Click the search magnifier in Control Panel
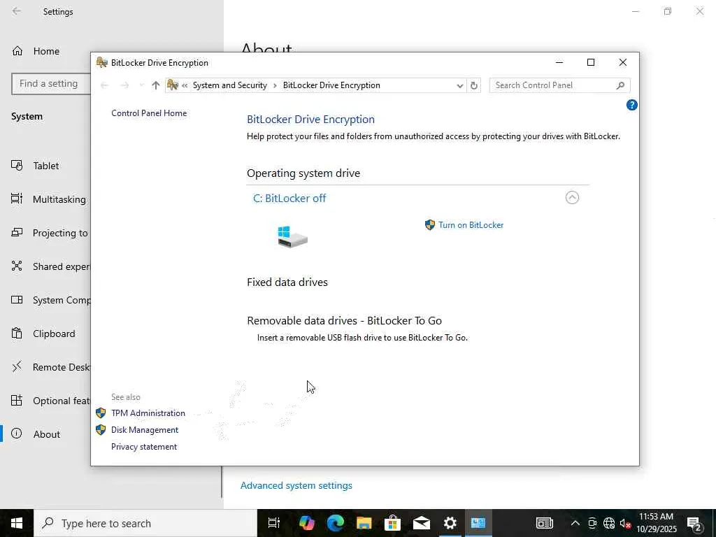 tap(620, 85)
